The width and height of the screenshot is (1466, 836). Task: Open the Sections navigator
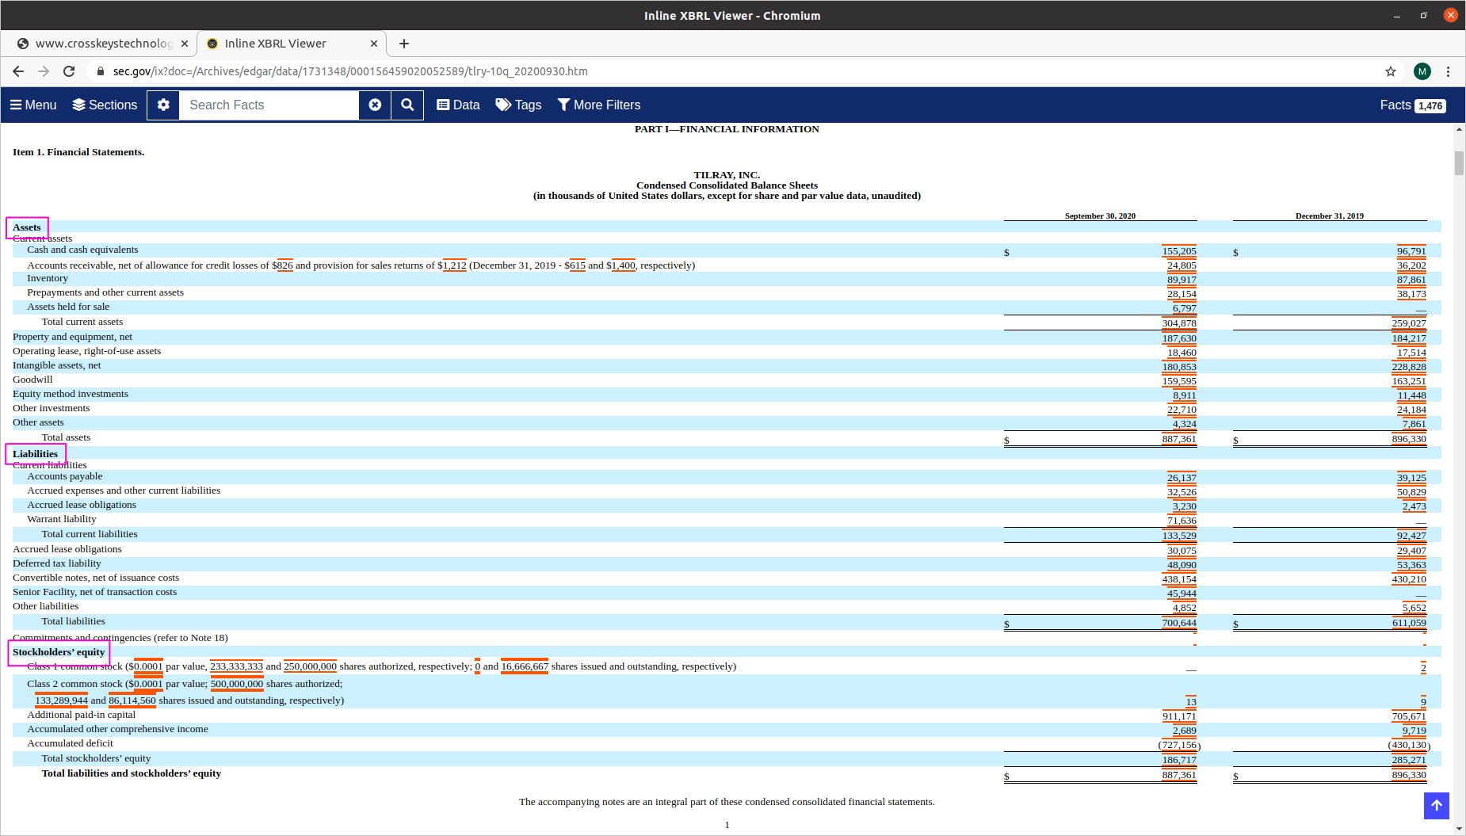[104, 105]
